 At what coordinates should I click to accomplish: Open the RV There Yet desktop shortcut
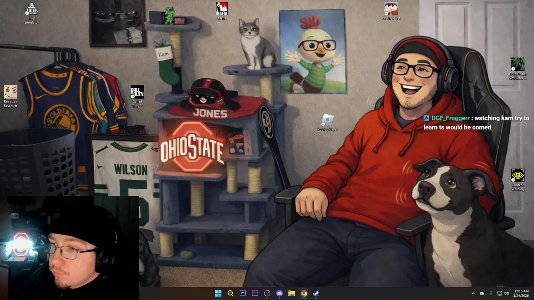tap(391, 11)
